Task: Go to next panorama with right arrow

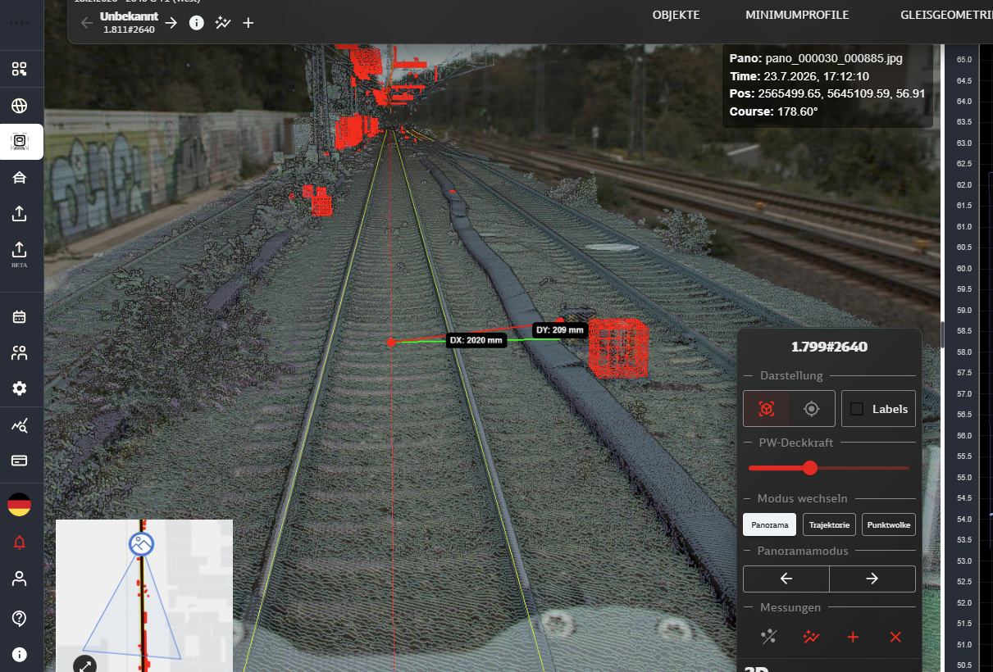Action: (872, 579)
